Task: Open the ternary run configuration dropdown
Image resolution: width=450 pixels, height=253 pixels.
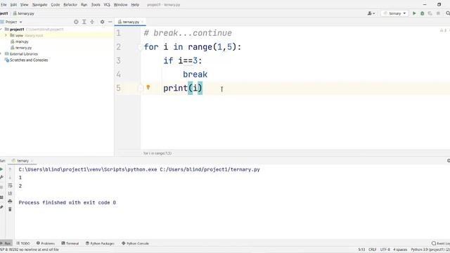Action: (x=394, y=13)
